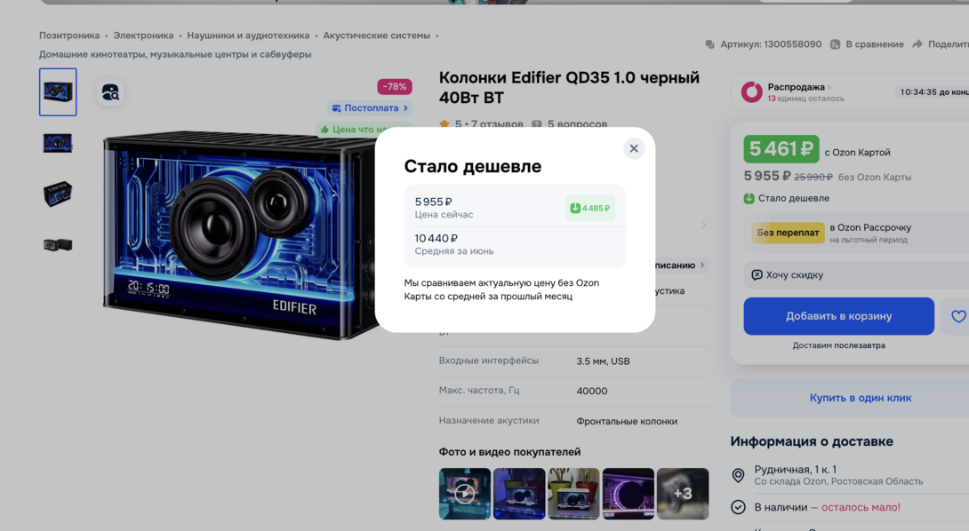Click the compare icon next to "В сравнение"

[835, 44]
